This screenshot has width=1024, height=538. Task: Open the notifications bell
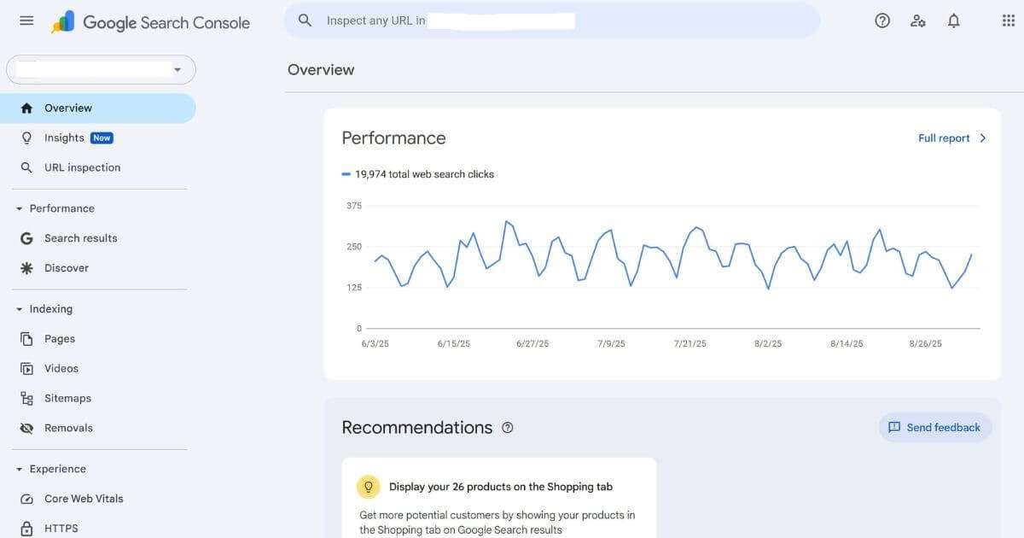pos(954,20)
